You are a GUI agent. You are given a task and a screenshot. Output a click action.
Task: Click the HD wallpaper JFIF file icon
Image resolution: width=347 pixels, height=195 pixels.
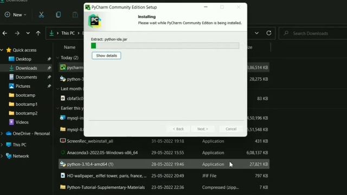[x=63, y=175]
